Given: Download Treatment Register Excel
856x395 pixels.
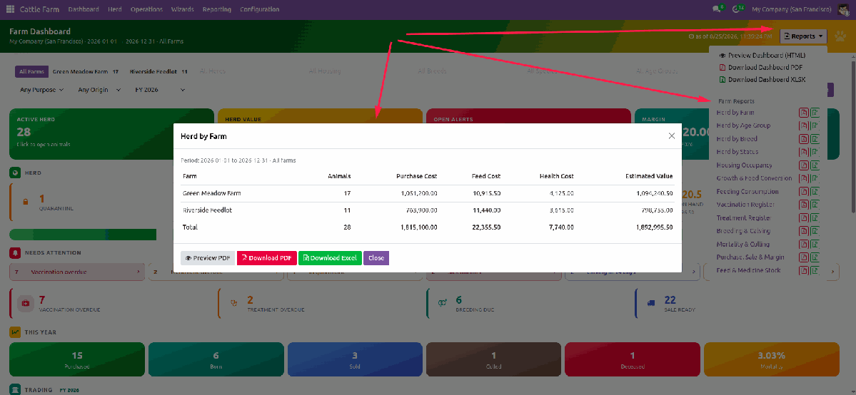Looking at the screenshot, I should tap(815, 217).
